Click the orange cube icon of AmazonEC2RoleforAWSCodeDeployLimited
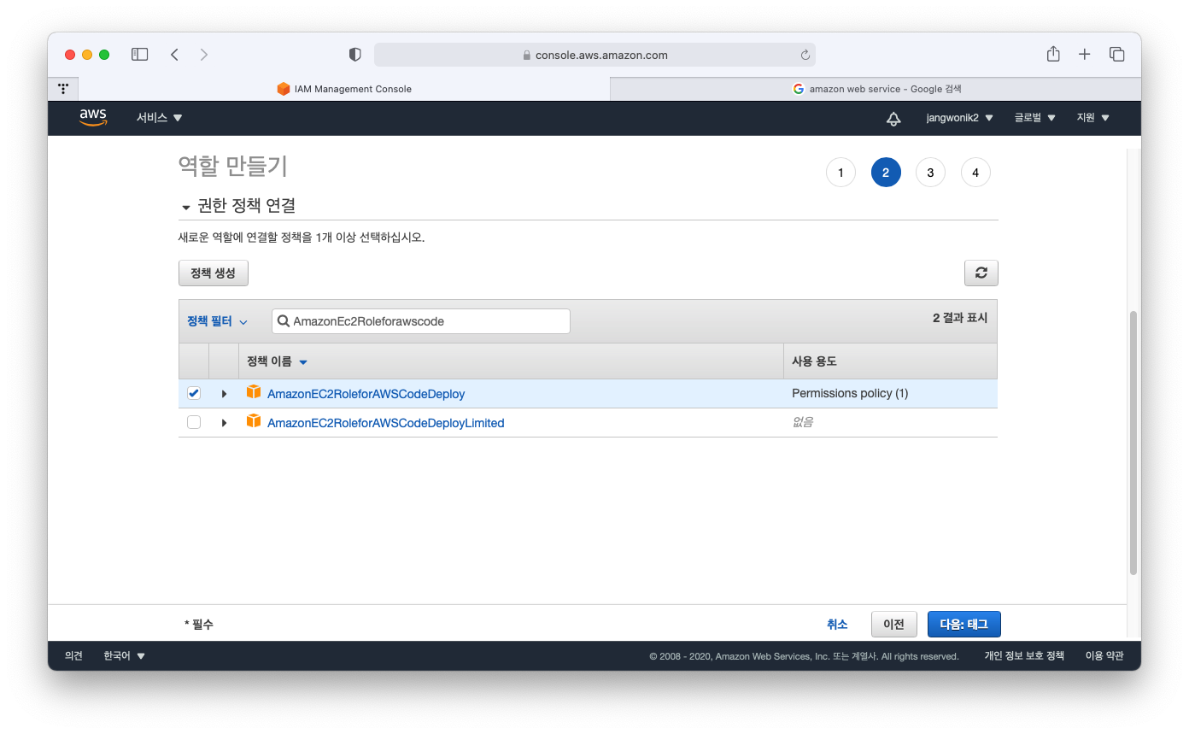Image resolution: width=1189 pixels, height=734 pixels. click(254, 421)
